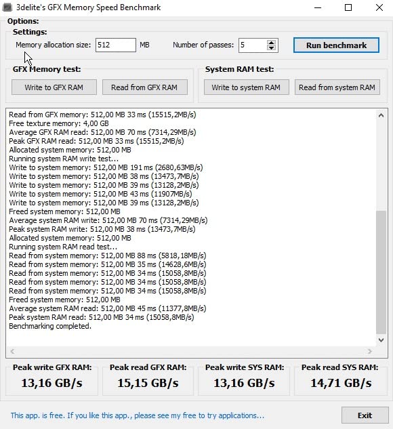
Task: Click Write to GFX RAM button
Action: tap(54, 87)
